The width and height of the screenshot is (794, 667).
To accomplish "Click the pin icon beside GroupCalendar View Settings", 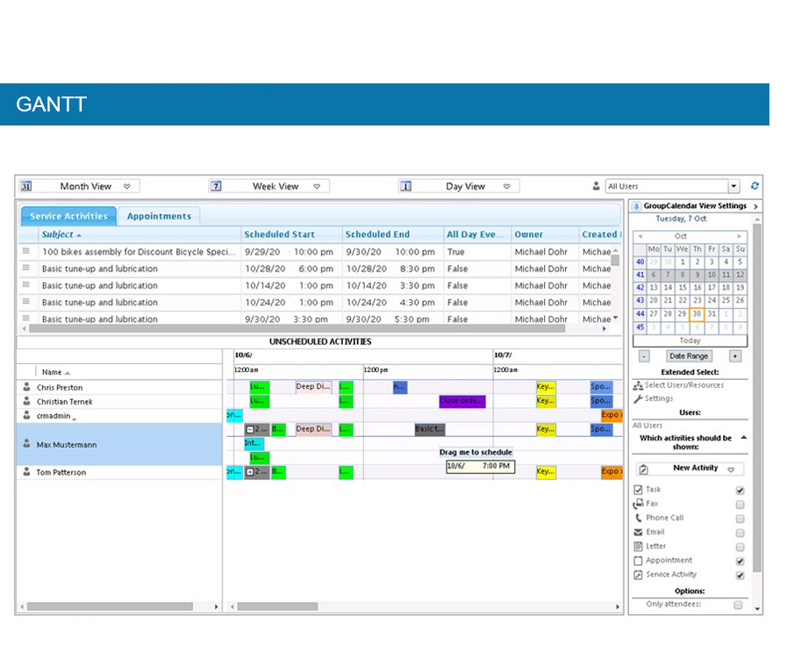I will (x=637, y=206).
